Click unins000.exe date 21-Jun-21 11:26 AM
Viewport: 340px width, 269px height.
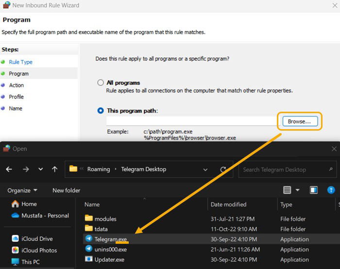(x=235, y=250)
